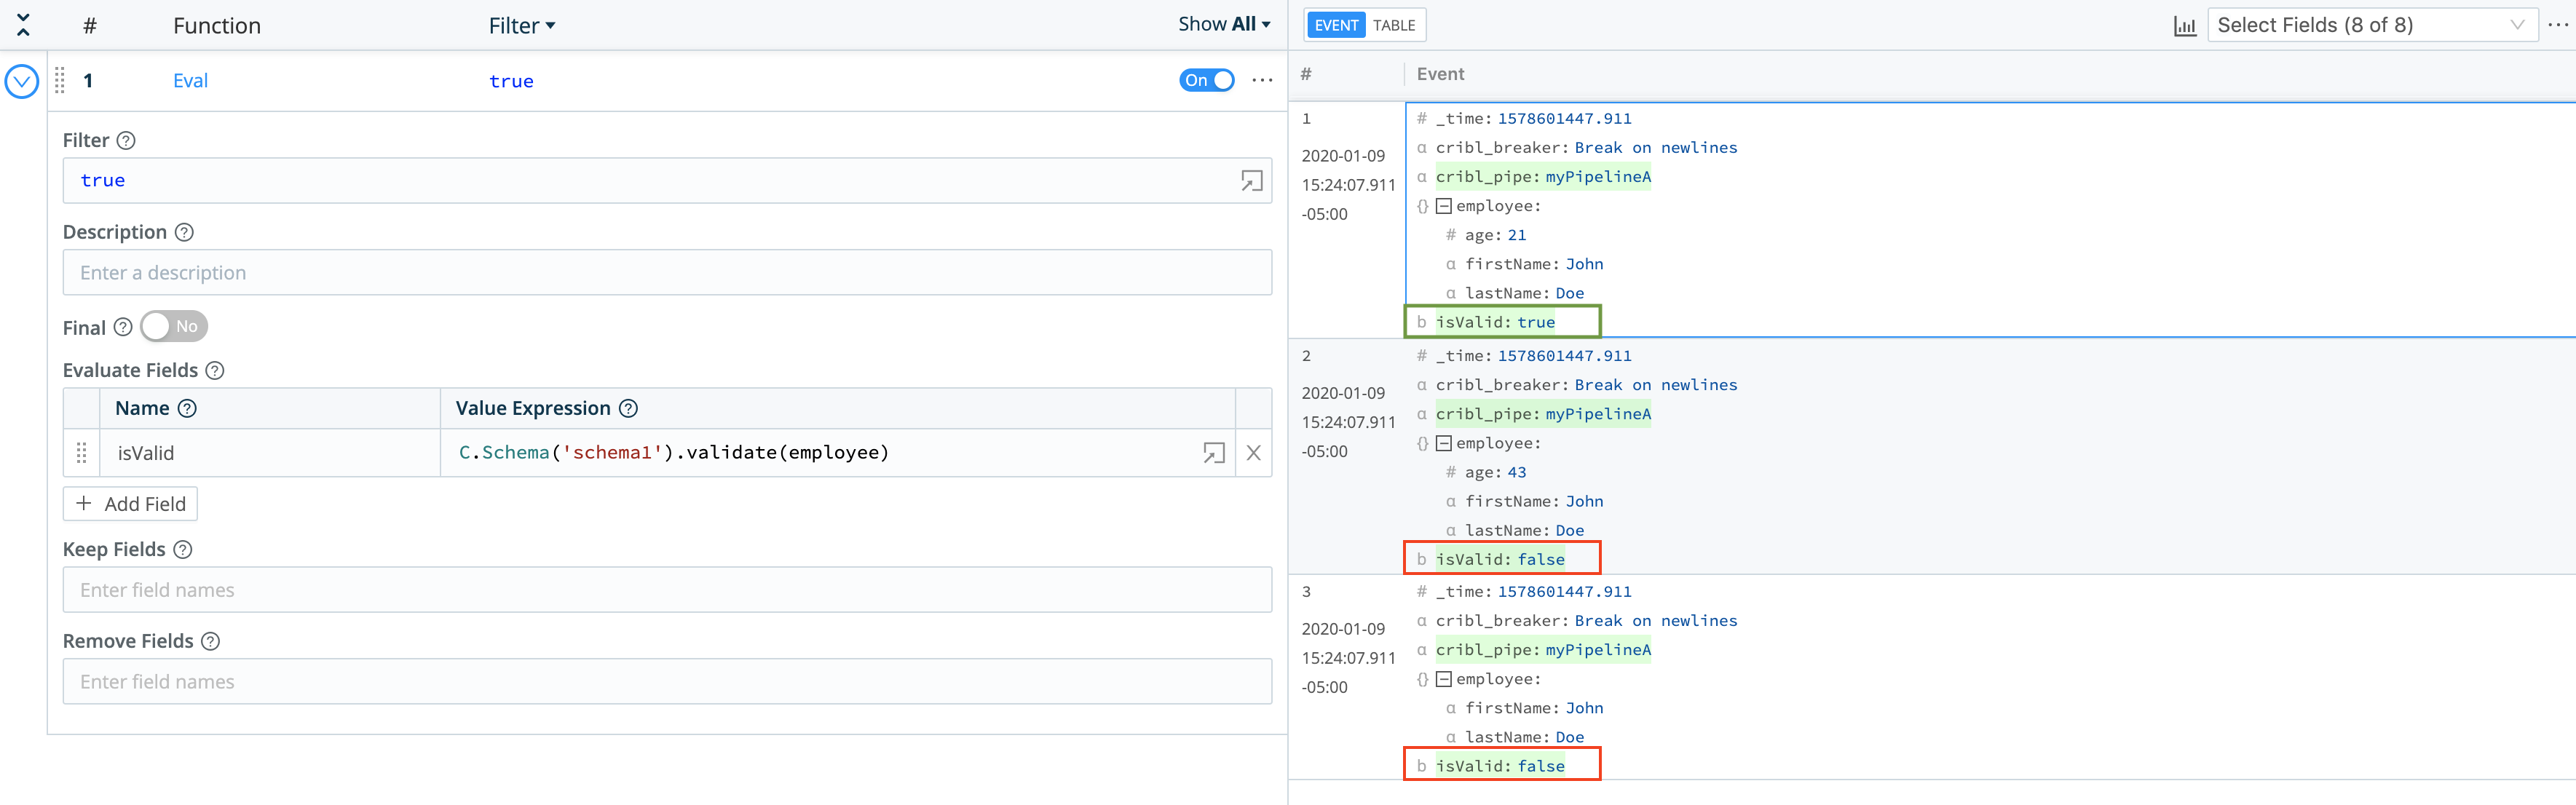Open the Filter expression in popup editor
Image resolution: width=2576 pixels, height=805 pixels.
[1251, 180]
